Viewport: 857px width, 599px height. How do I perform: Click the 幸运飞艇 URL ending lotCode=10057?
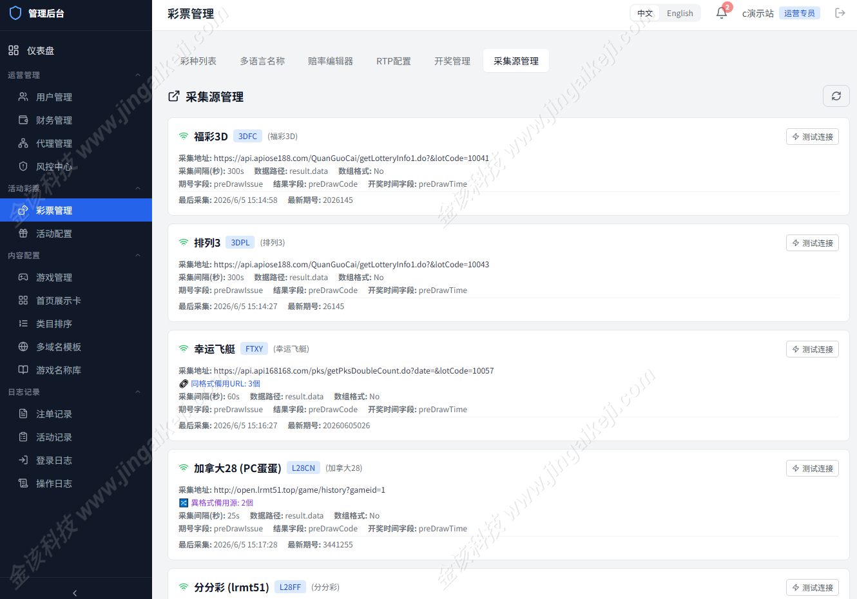pos(354,370)
